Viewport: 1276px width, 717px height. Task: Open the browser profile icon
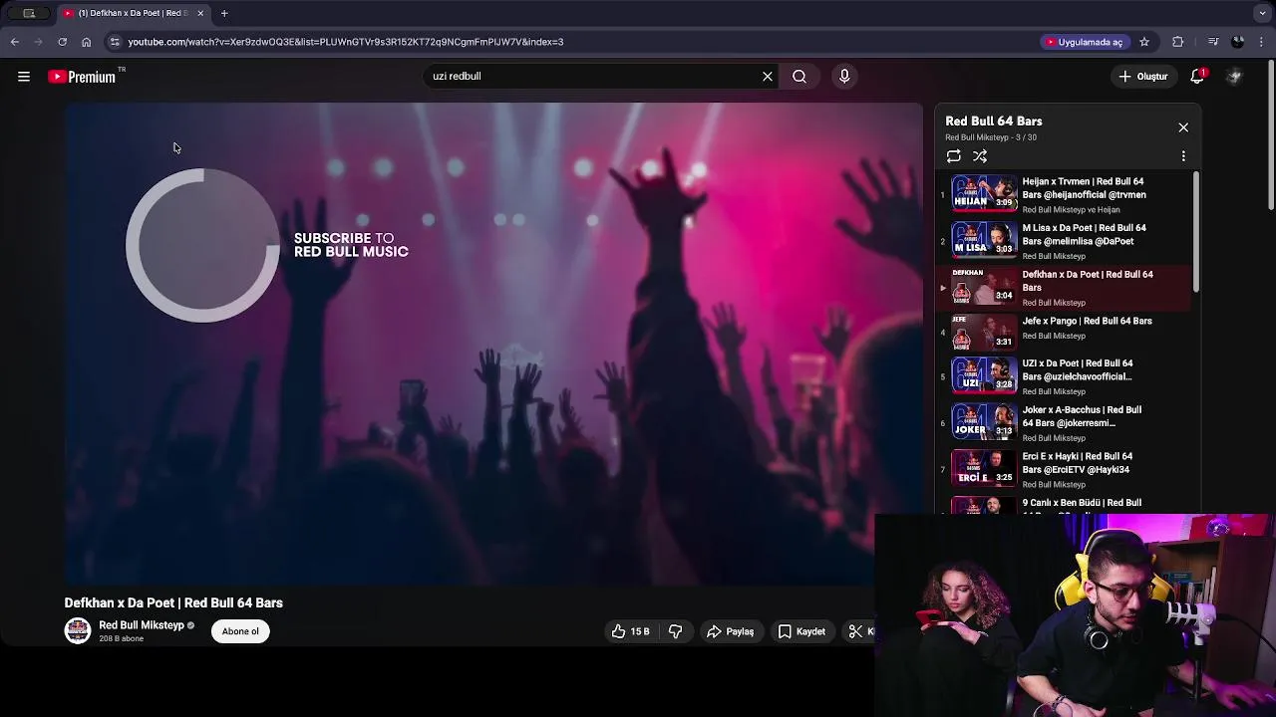point(1238,42)
